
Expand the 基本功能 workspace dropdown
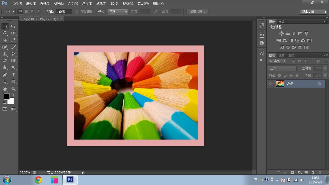point(313,12)
